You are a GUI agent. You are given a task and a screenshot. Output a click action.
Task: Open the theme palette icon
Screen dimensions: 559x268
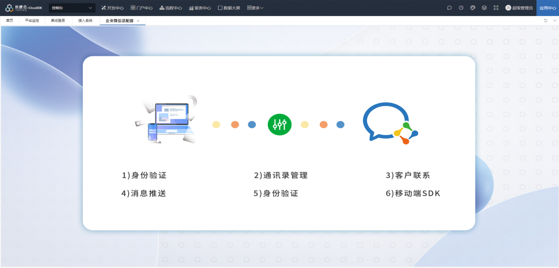473,8
